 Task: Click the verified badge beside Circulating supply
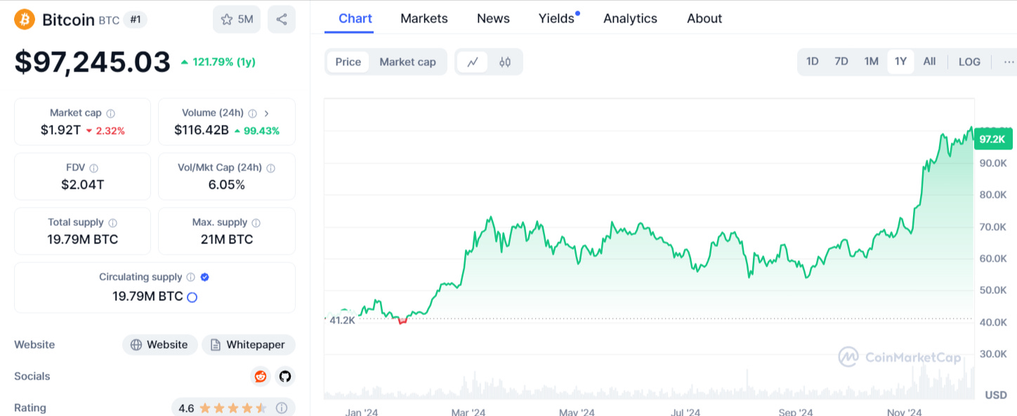(204, 277)
